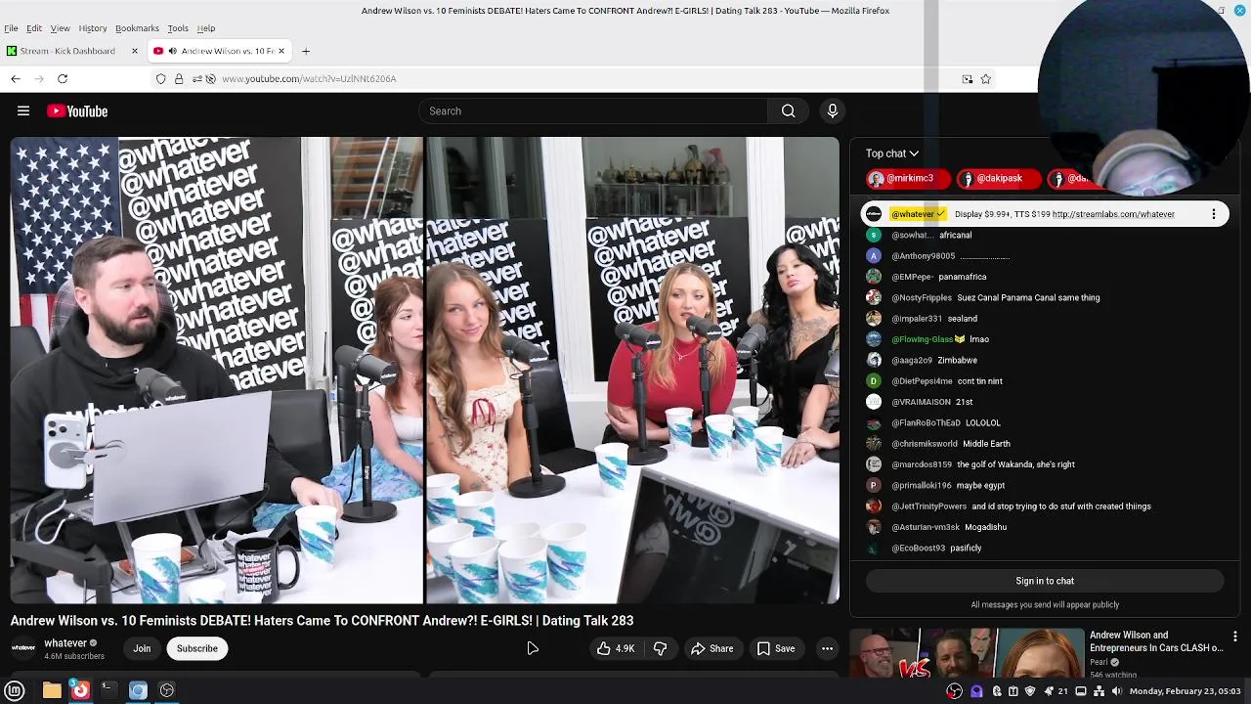Open the YouTube guide hamburger menu

point(23,111)
